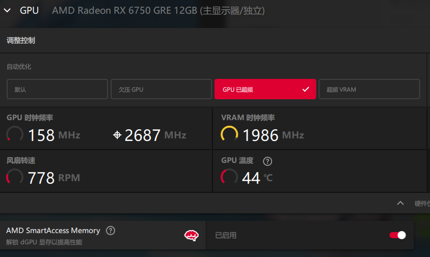The width and height of the screenshot is (430, 257).
Task: Click the 硬件 label near the chevron
Action: coord(422,203)
